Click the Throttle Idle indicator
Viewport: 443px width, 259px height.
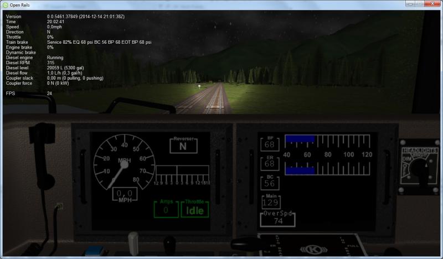[195, 209]
